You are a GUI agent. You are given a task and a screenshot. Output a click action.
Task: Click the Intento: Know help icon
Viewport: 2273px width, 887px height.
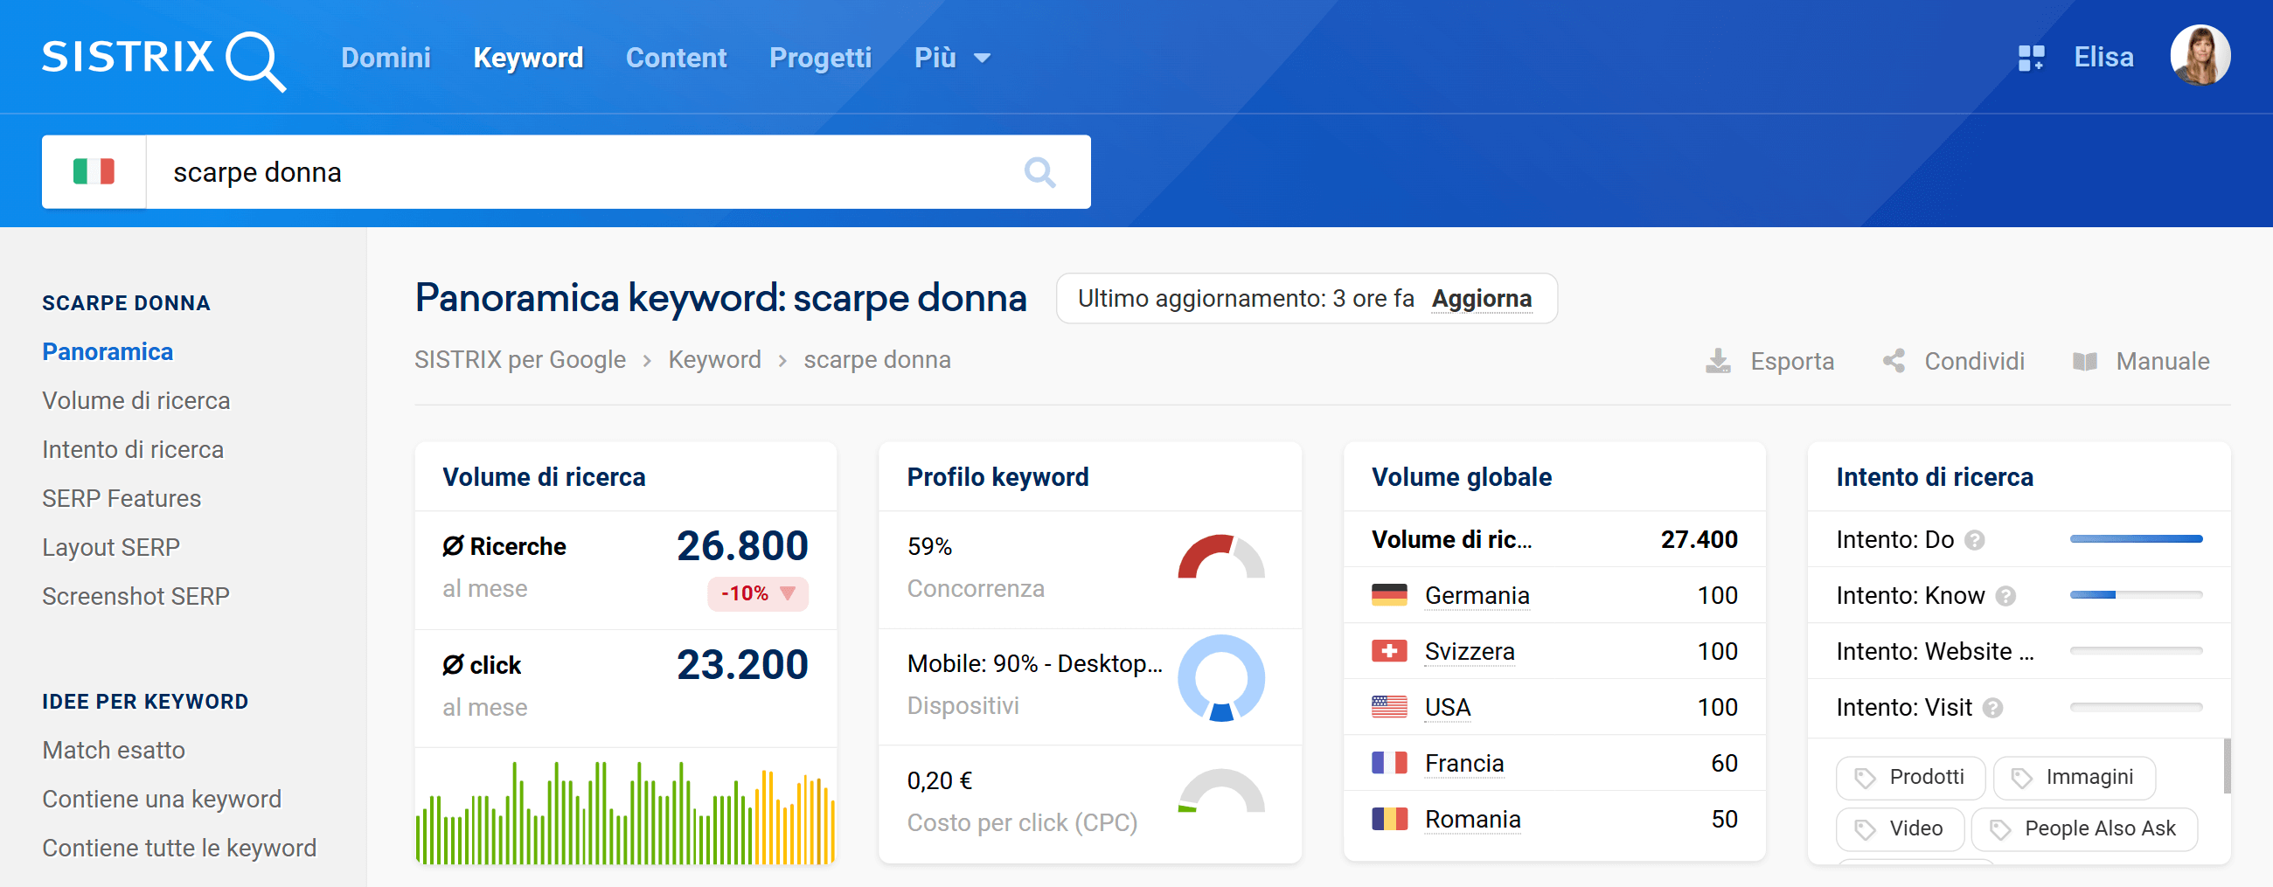tap(2005, 596)
